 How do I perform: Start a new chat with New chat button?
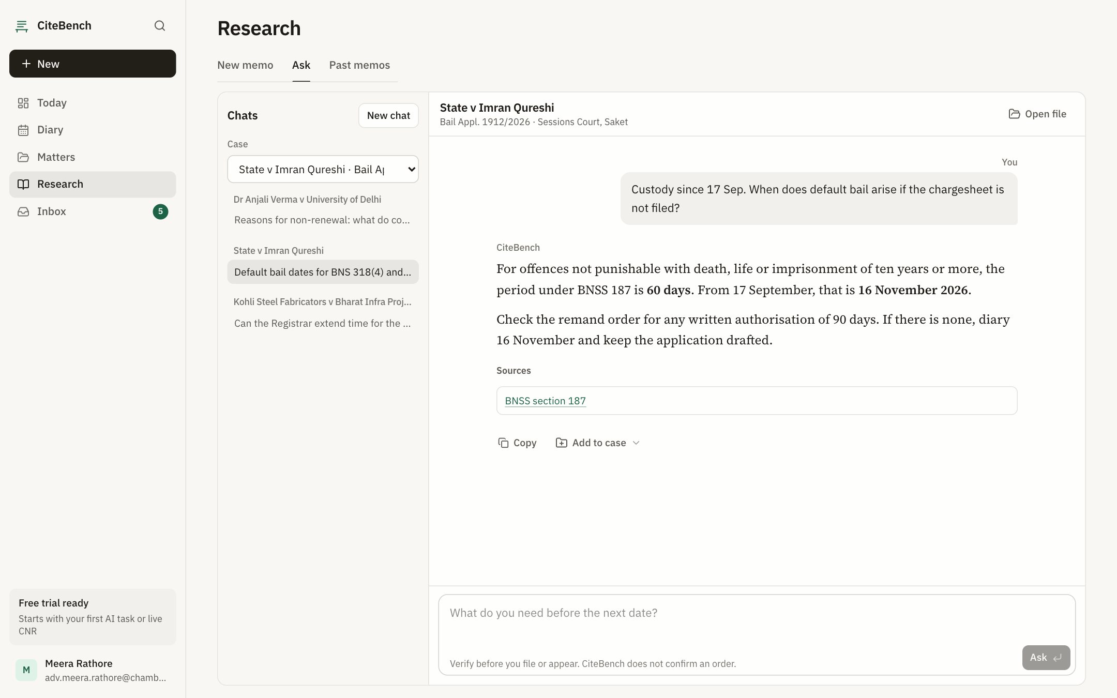(388, 115)
